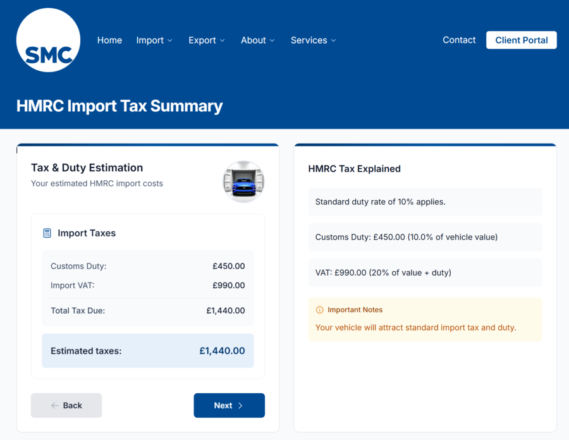This screenshot has width=569, height=440.
Task: Click the Estimated taxes total highlight box
Action: click(147, 351)
